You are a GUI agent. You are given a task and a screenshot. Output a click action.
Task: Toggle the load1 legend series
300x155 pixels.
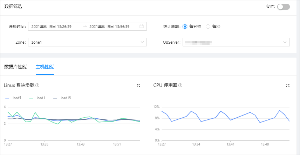37,98
